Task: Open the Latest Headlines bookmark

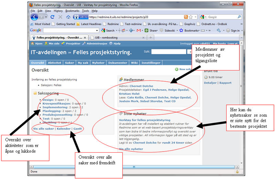Action: [89, 24]
